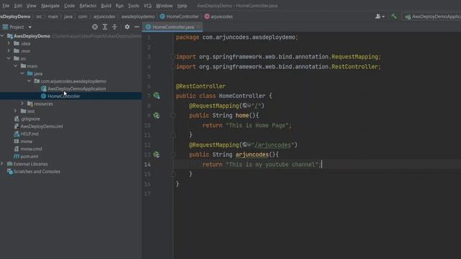This screenshot has width=461, height=259.
Task: Expand the .idea folder
Action: (9, 43)
